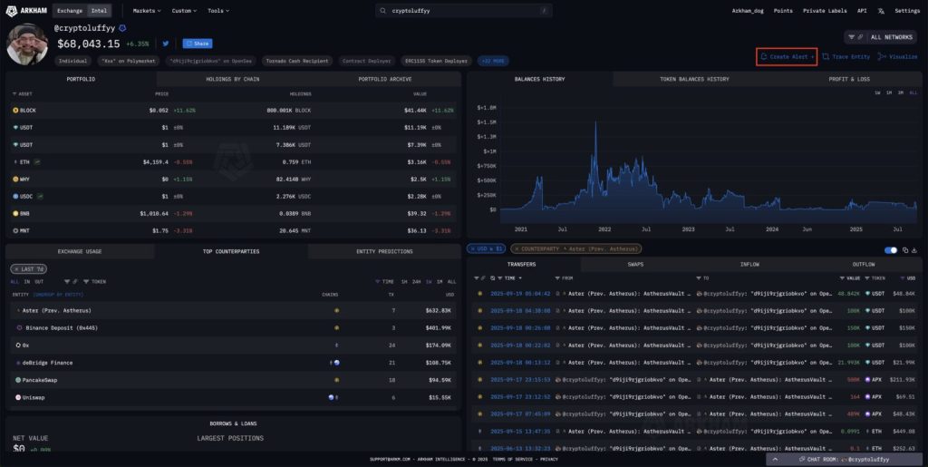Click the Trace Entity button
The width and height of the screenshot is (928, 467).
846,57
